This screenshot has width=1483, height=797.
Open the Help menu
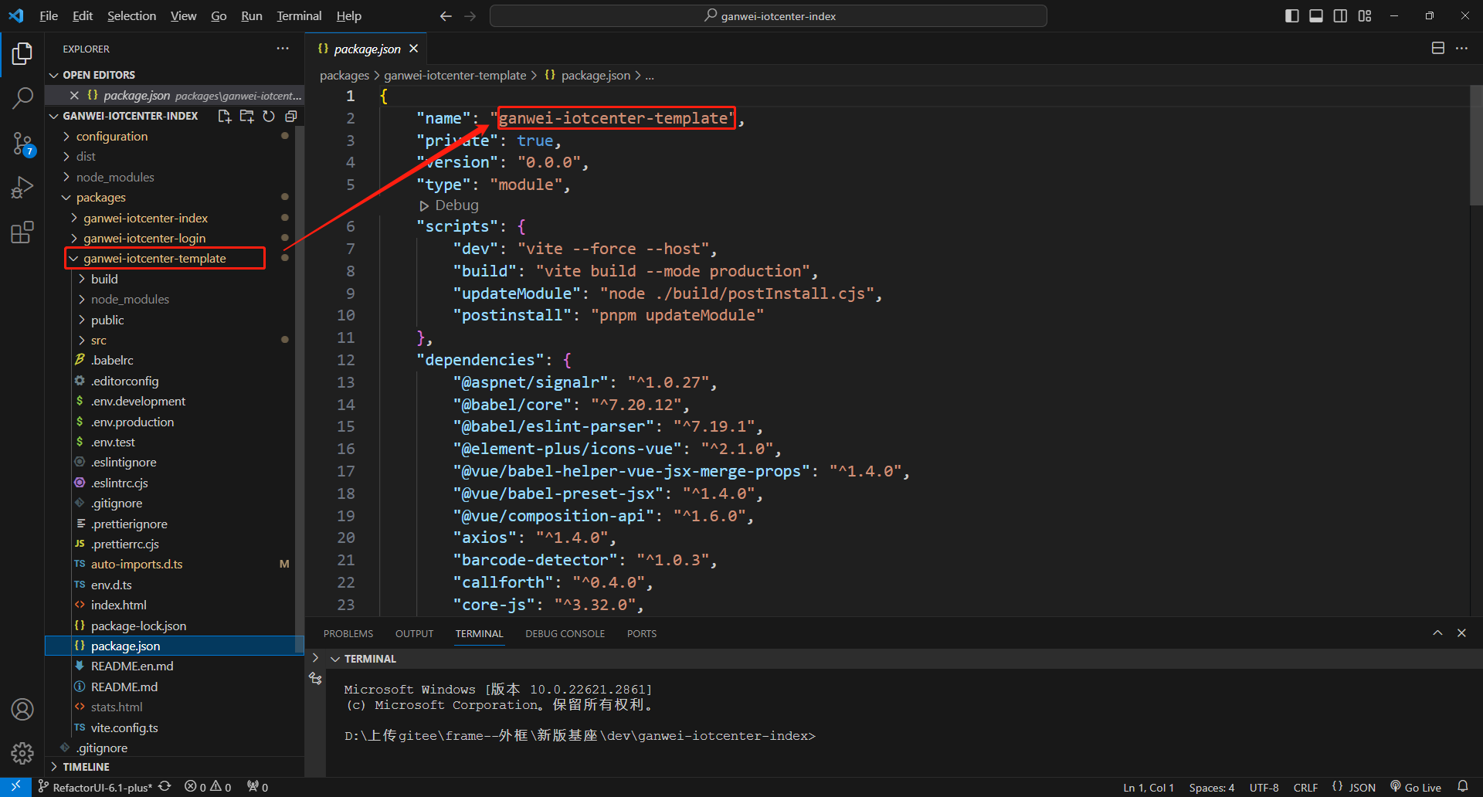[x=348, y=15]
